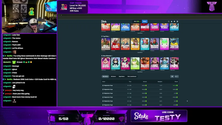Open the user profile icon
This screenshot has width=222, height=125.
(172, 21)
